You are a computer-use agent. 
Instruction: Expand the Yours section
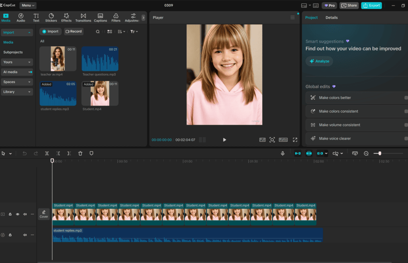click(x=17, y=62)
